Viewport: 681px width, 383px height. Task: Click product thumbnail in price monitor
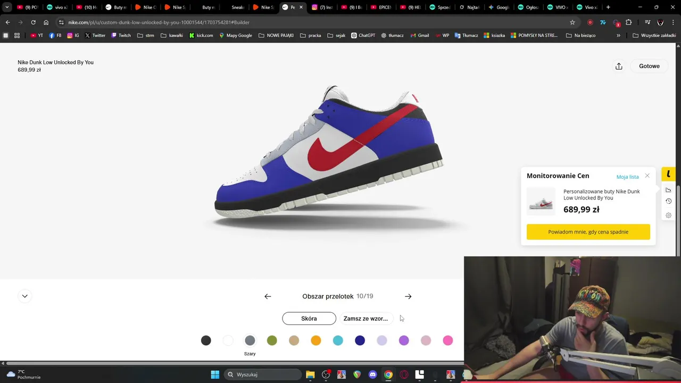(x=541, y=202)
